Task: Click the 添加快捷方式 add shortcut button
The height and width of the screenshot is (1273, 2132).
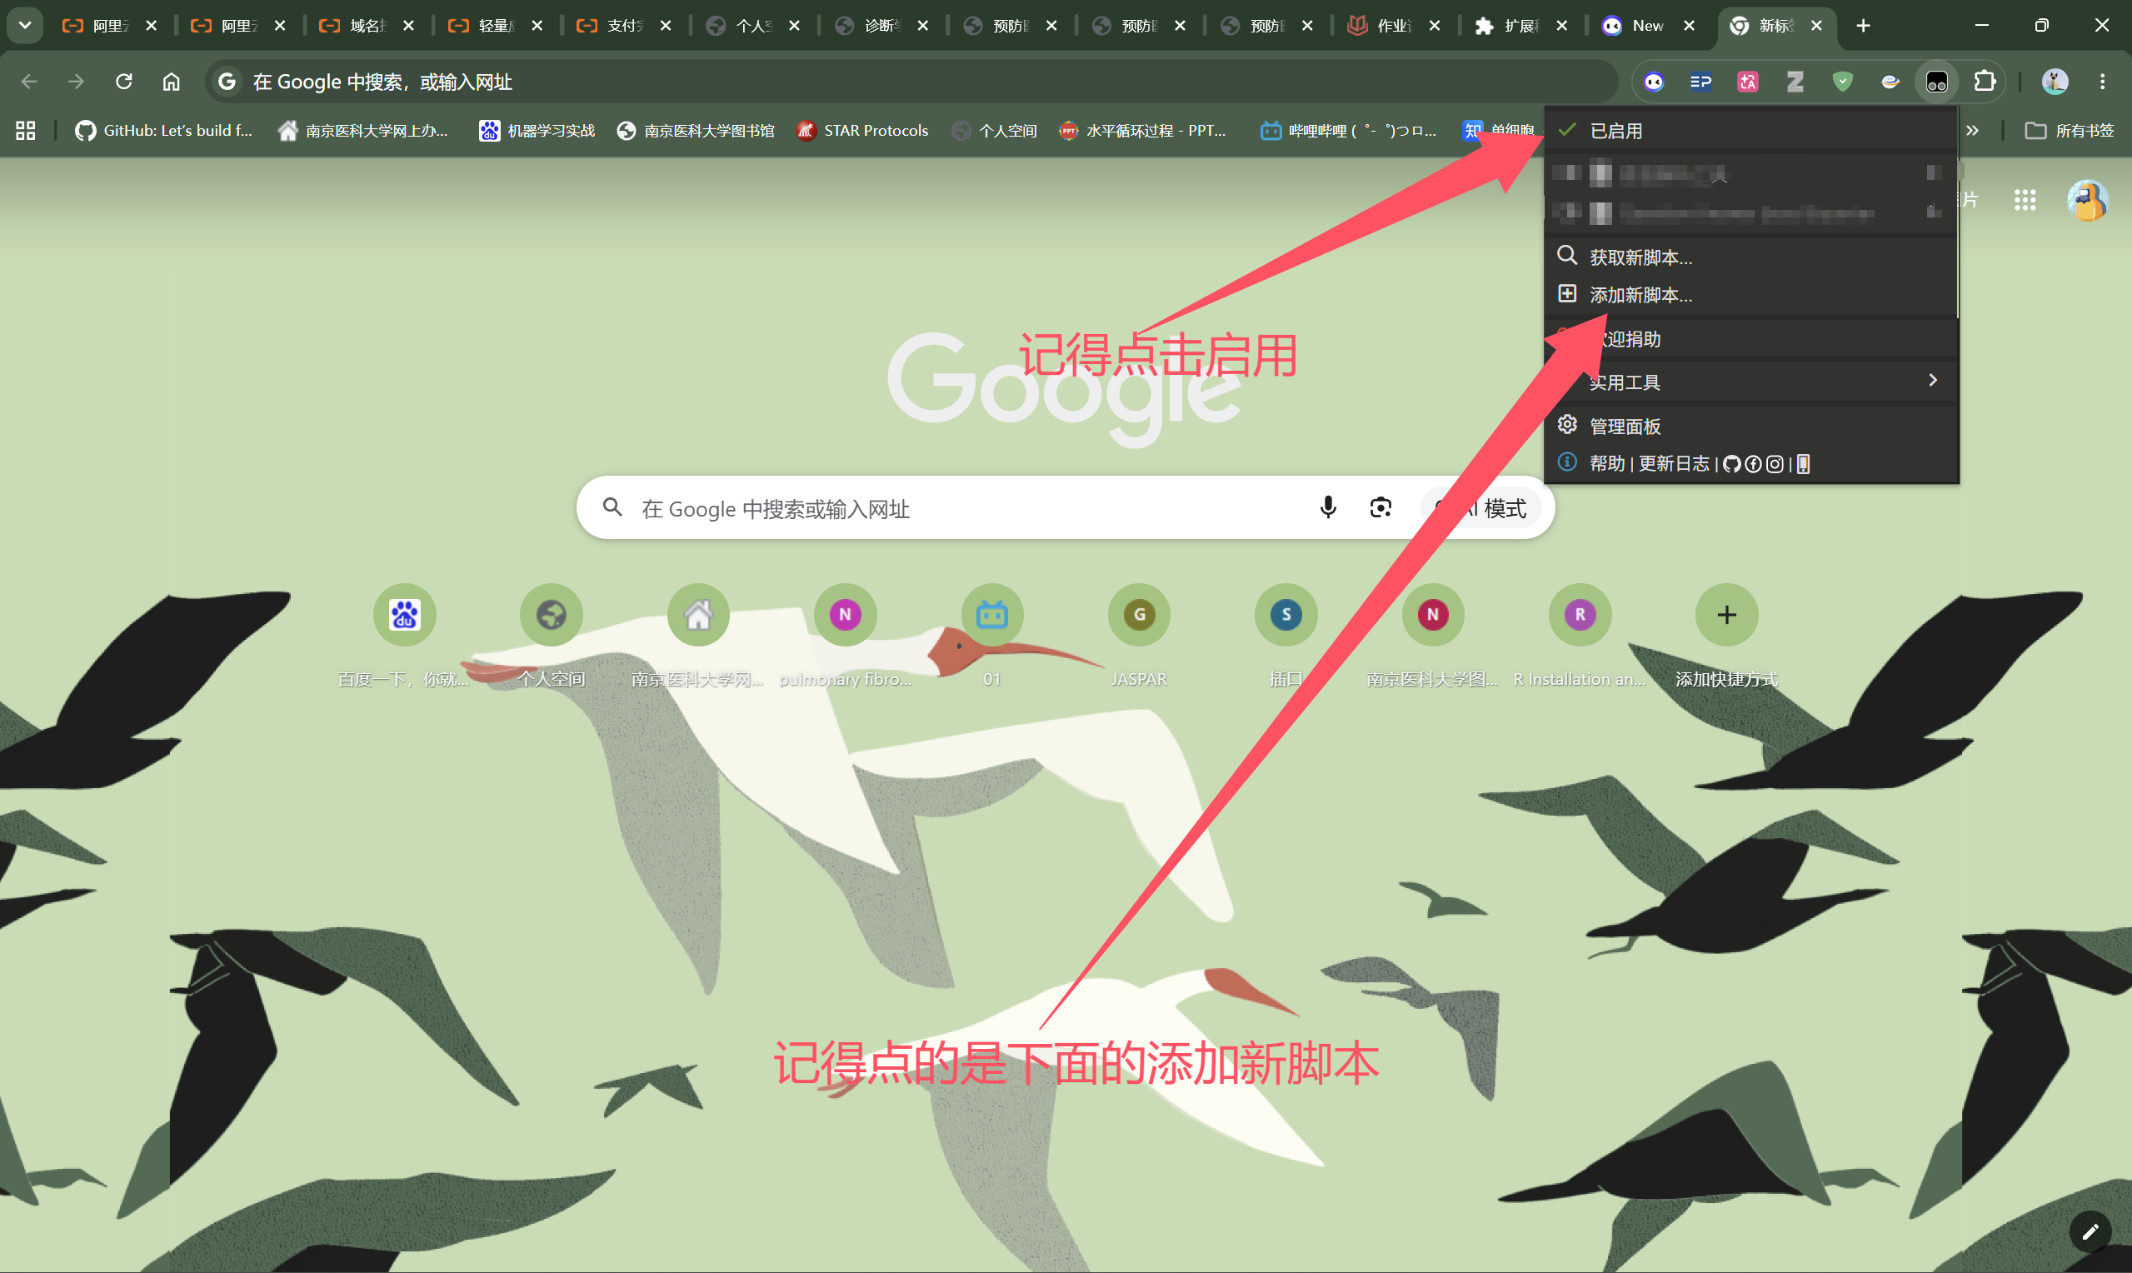Action: (1726, 636)
